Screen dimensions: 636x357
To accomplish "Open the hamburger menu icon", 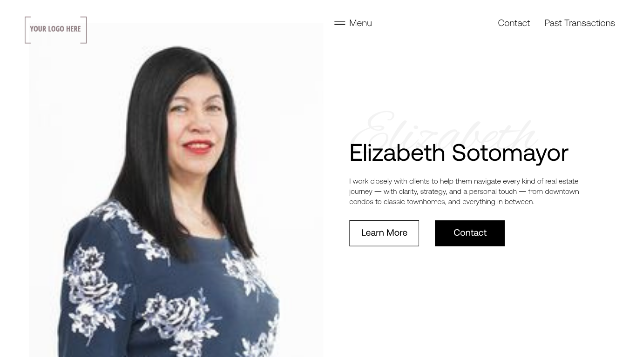I will tap(340, 23).
